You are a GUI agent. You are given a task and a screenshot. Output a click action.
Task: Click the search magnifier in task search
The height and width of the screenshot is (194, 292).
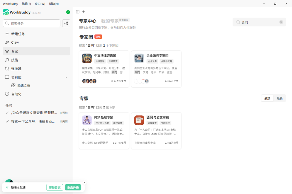(7, 23)
